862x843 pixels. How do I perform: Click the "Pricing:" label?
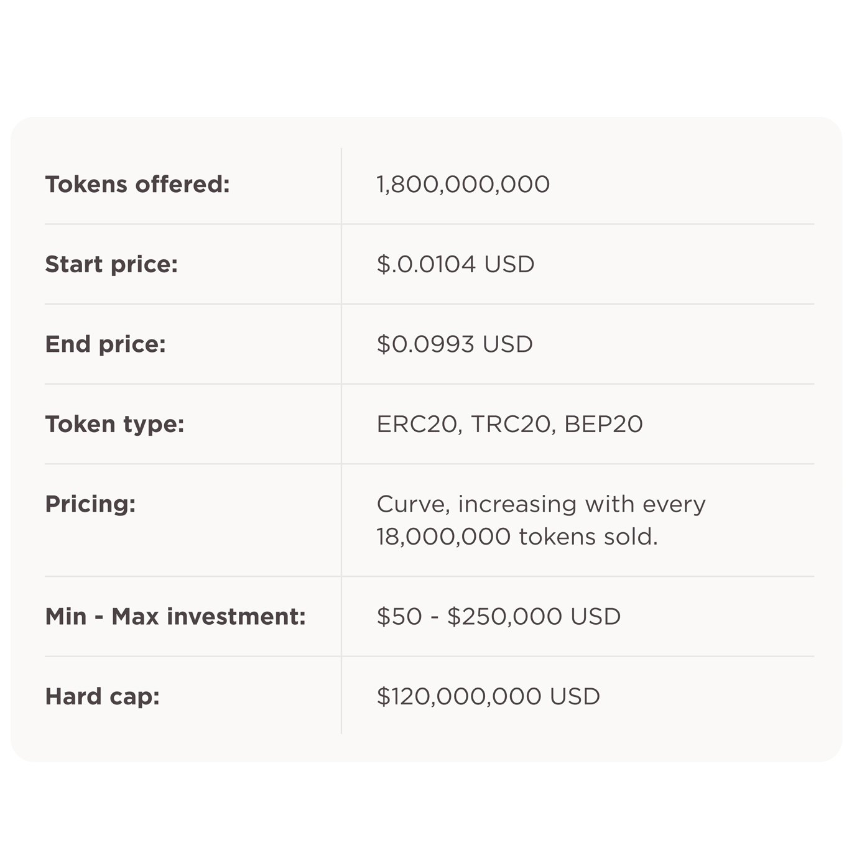pyautogui.click(x=90, y=504)
